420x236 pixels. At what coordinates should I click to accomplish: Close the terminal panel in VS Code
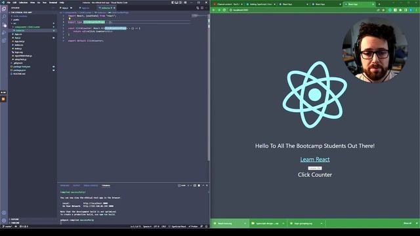207,186
